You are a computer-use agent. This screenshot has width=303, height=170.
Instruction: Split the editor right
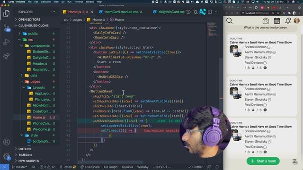(210, 12)
